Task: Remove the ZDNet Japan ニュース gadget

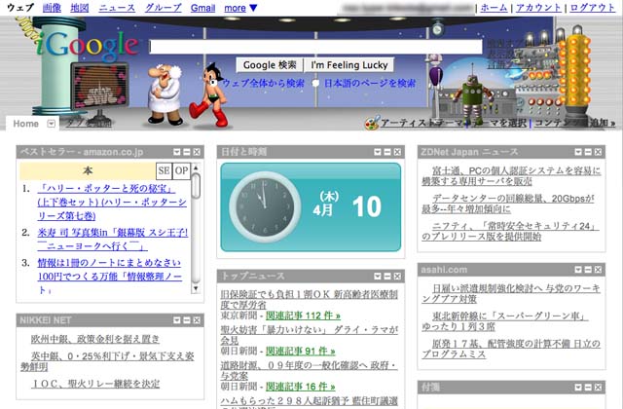Action: tap(598, 152)
